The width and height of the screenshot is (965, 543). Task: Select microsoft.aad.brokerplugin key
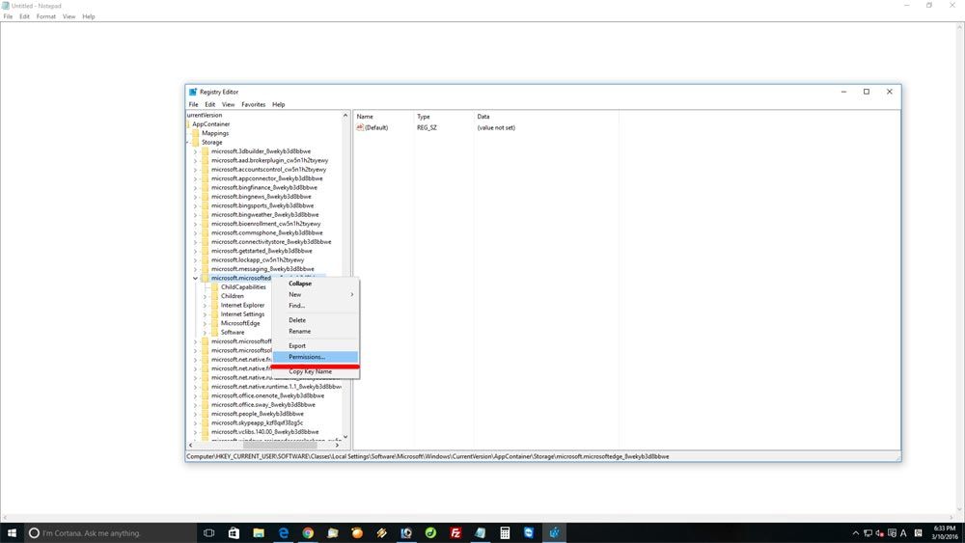pyautogui.click(x=269, y=160)
